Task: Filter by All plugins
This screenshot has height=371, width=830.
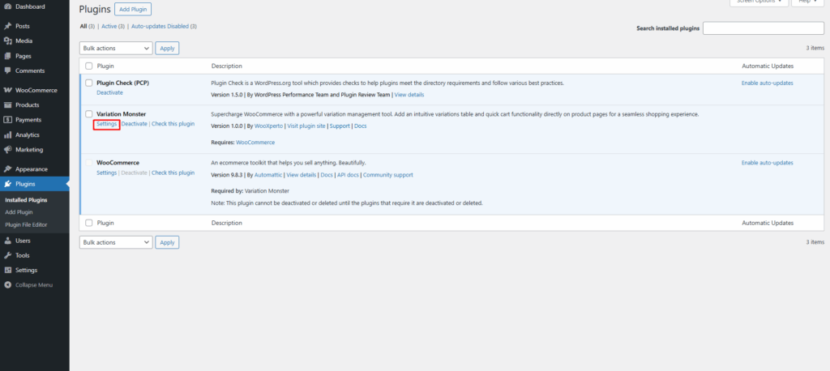Action: [x=83, y=26]
